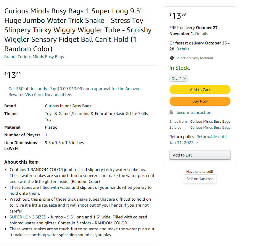
Task: Click the About this item heading
Action: [21, 162]
